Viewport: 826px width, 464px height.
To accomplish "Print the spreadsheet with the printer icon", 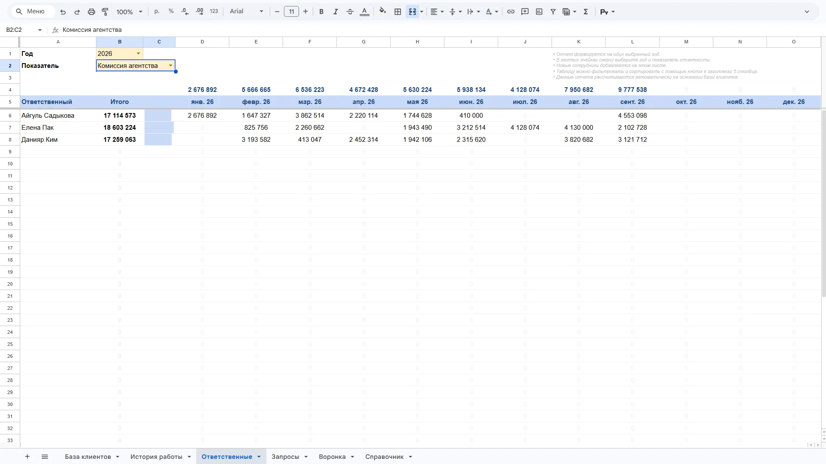I will click(91, 12).
